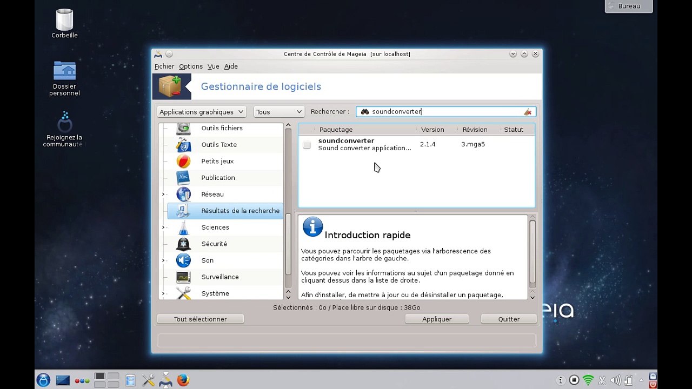Click the three colored dots activities icon
Viewport: 692px width, 389px height.
82,381
